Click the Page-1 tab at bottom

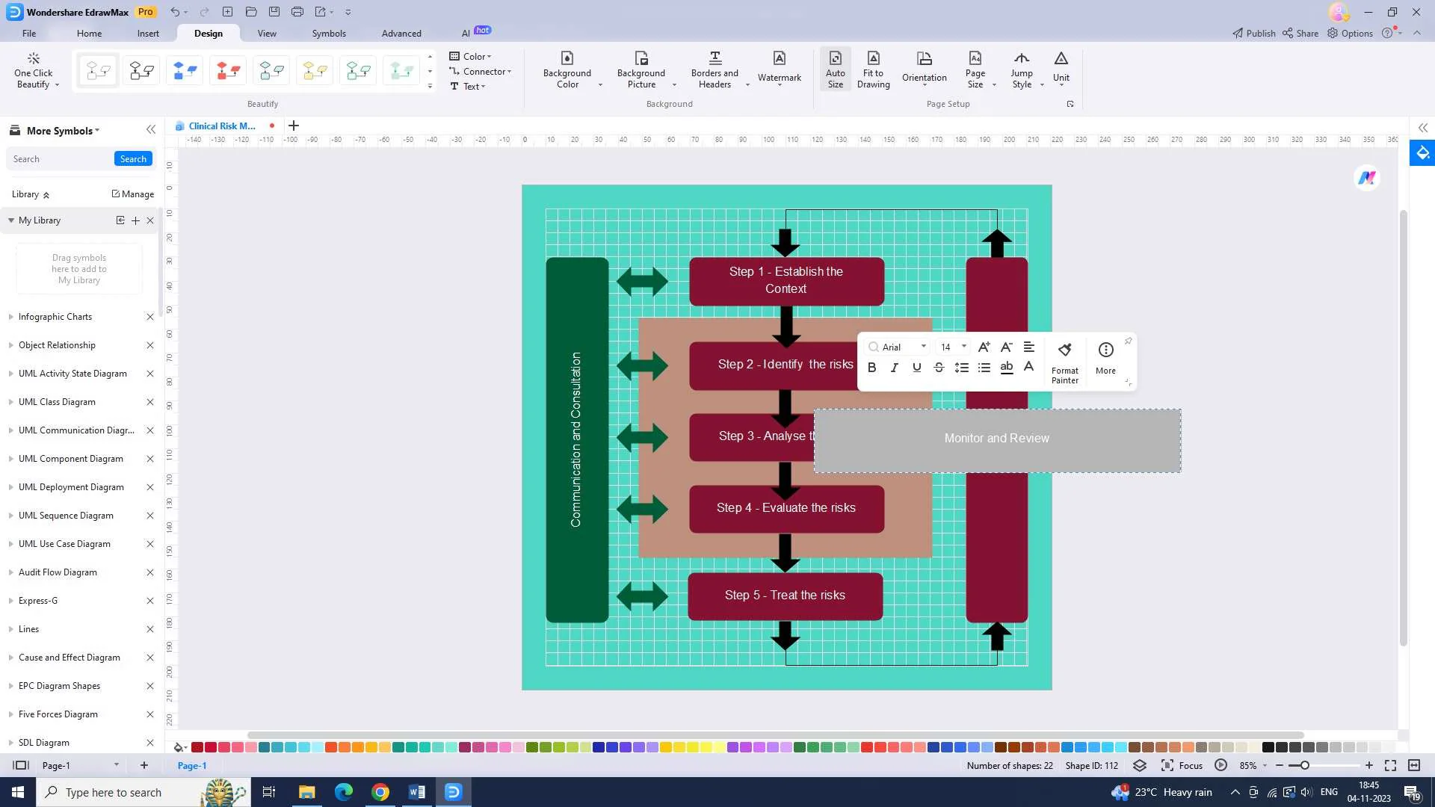coord(192,764)
